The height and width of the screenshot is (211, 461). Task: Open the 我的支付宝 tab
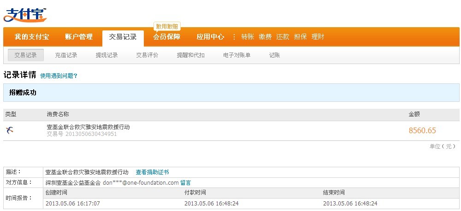pyautogui.click(x=32, y=37)
